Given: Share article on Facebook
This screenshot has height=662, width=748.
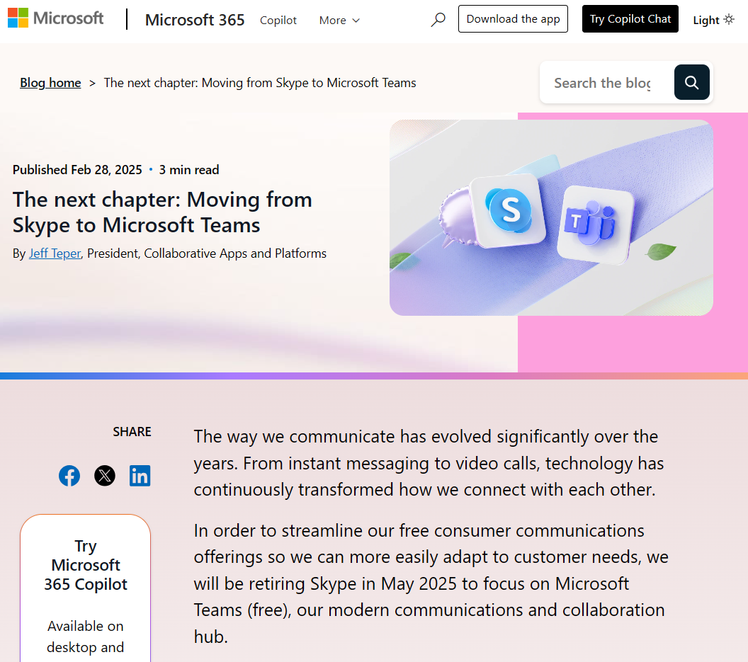Looking at the screenshot, I should click(x=69, y=476).
